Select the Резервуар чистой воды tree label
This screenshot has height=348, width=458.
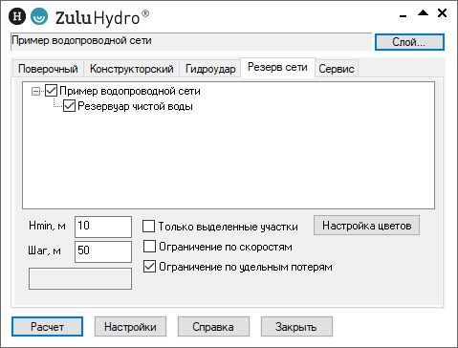[x=135, y=106]
